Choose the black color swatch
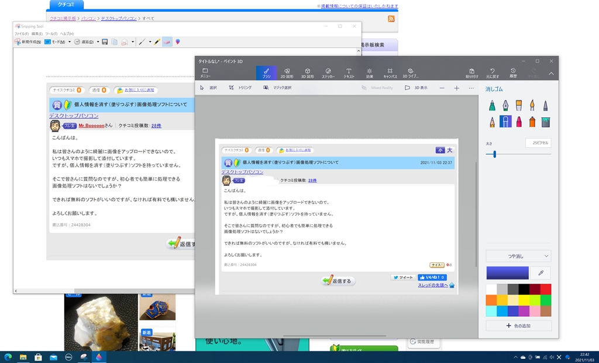 point(524,289)
